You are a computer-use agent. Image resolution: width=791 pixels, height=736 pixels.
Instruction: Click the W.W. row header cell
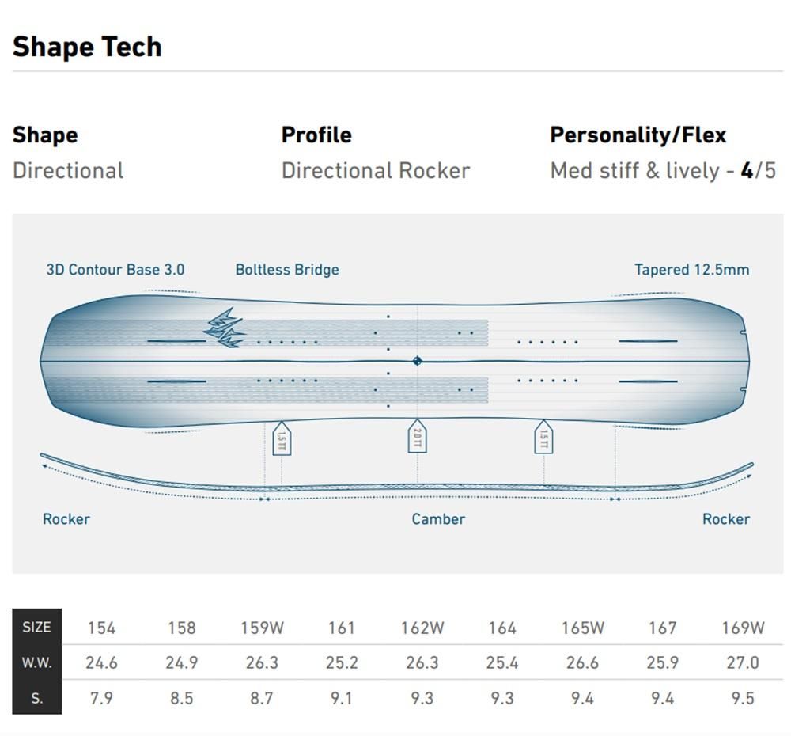[x=37, y=662]
